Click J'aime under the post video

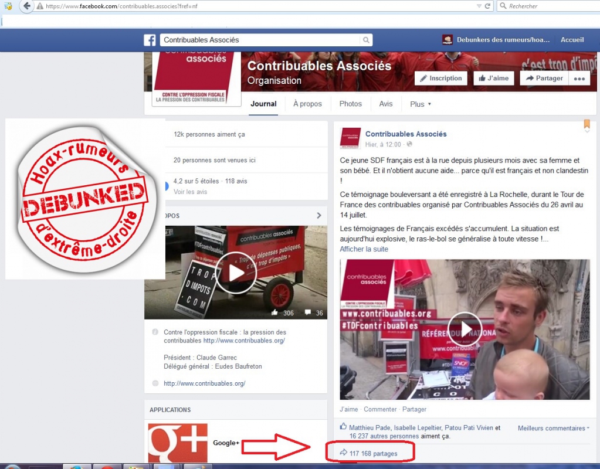[x=348, y=409]
